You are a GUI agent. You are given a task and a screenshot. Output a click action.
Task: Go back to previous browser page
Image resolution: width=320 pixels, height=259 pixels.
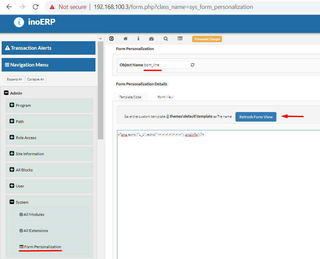click(9, 7)
